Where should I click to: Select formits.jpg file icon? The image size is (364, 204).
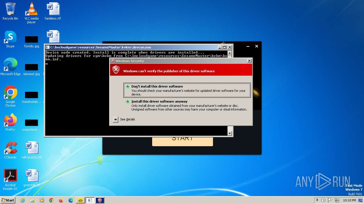[x=31, y=42]
